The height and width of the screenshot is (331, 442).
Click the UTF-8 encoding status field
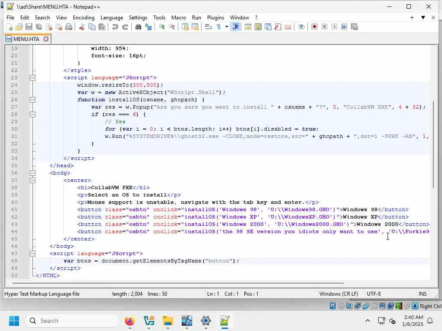[x=374, y=294]
